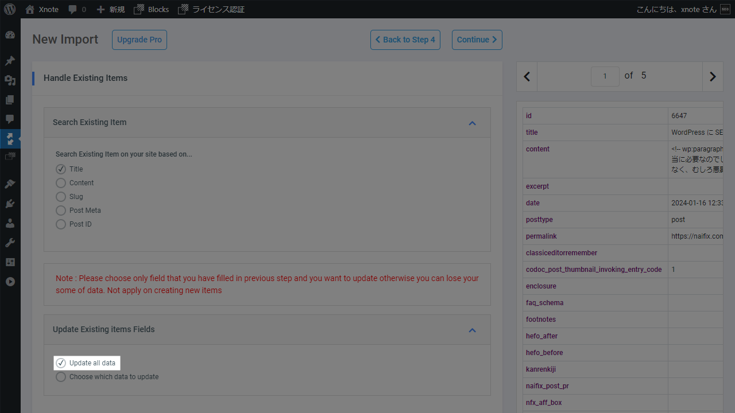
Task: Open Posts pin icon in sidebar
Action: [x=10, y=60]
